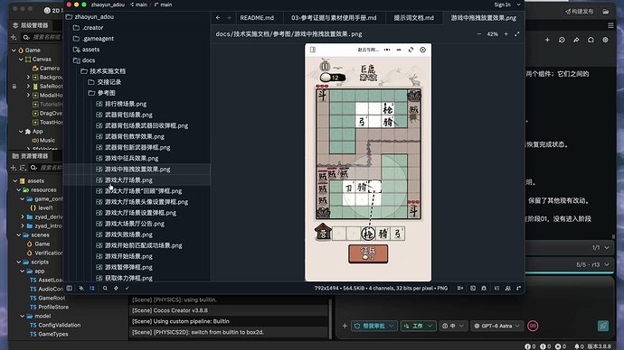
Task: Collapse the Canvas node
Action: 21,60
